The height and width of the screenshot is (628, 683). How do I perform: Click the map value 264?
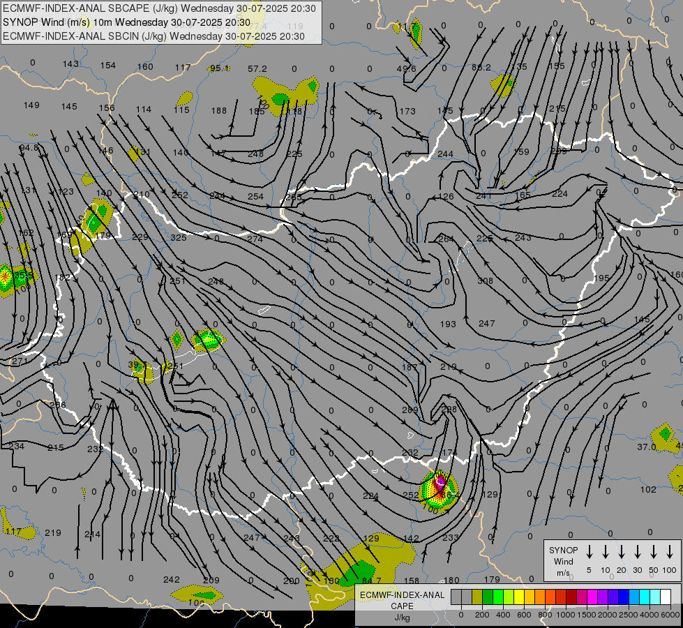[446, 239]
